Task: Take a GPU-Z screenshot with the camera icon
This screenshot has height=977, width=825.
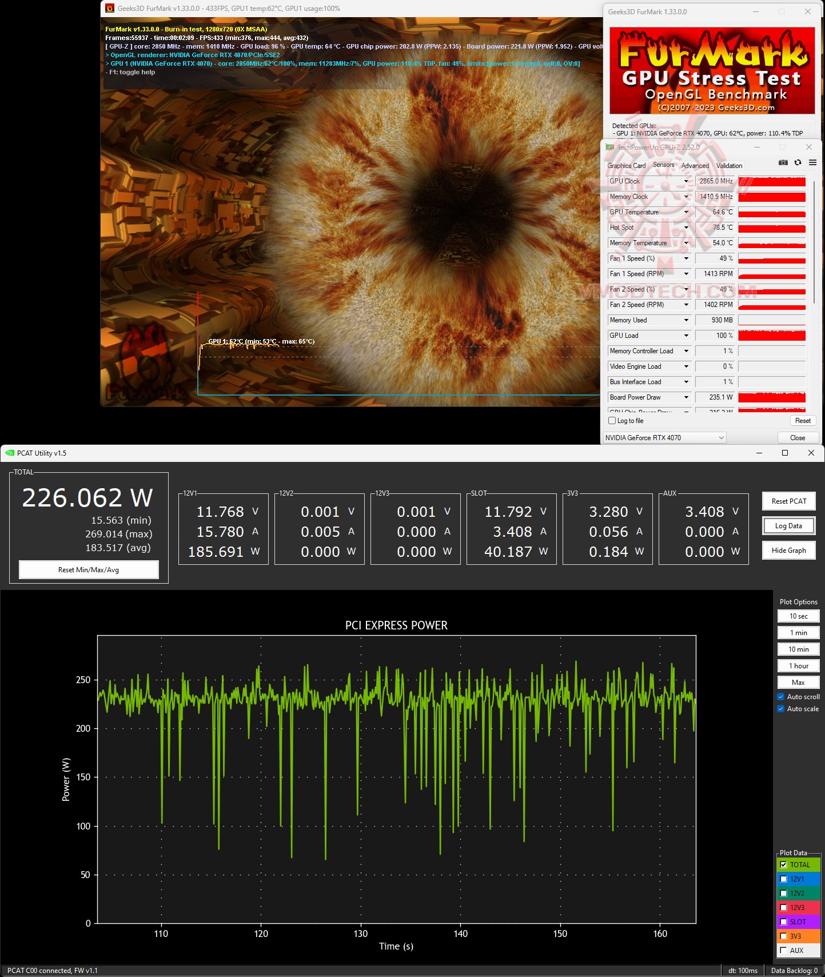Action: coord(783,163)
